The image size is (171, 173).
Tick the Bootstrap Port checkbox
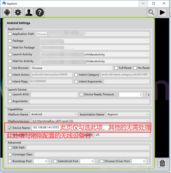[10, 161]
